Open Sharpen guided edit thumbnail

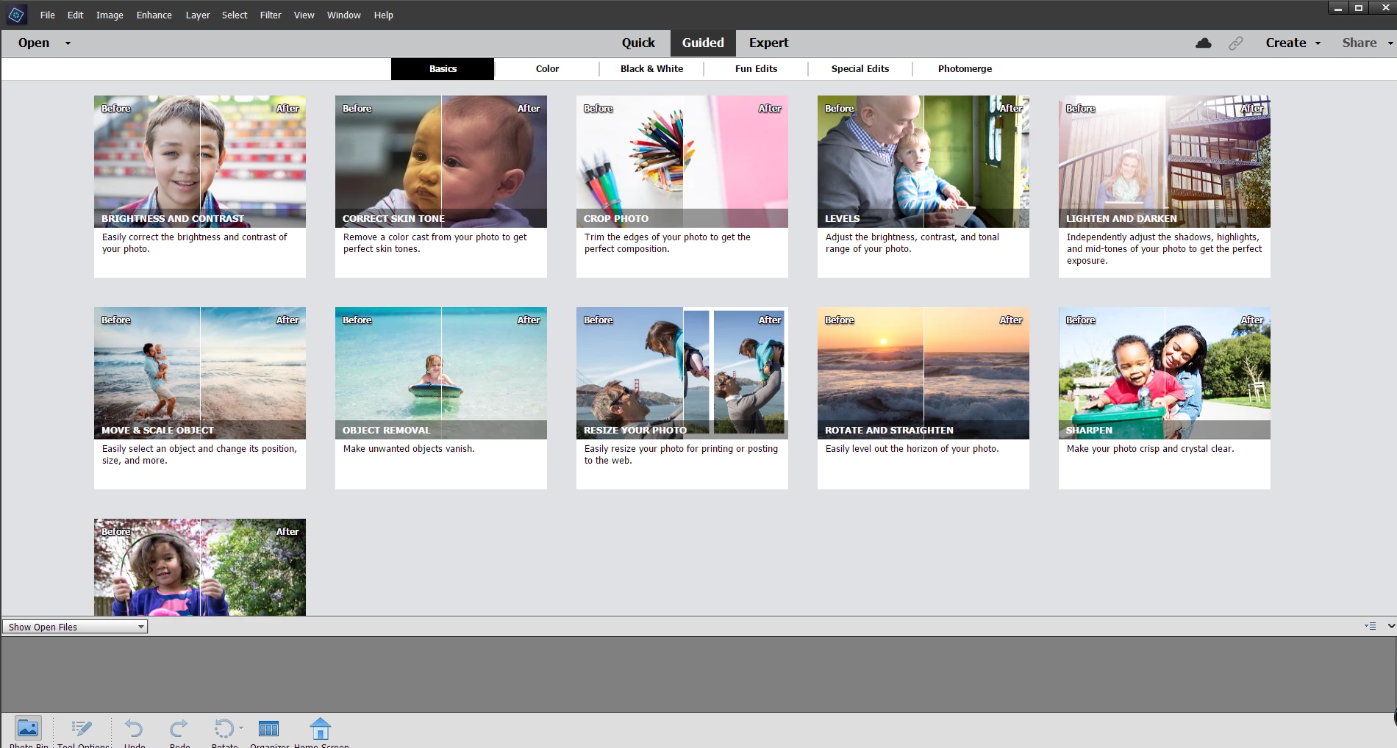[x=1165, y=373]
